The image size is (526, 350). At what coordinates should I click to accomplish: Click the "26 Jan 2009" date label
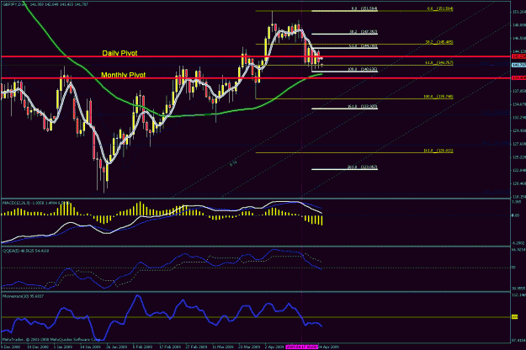coord(117,347)
